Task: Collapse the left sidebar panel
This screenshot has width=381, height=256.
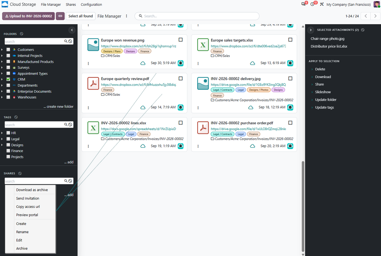Action: [x=72, y=30]
